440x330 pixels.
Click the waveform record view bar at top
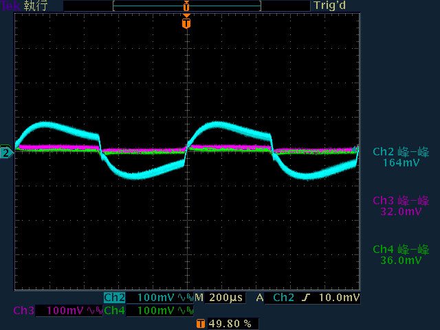pos(186,6)
